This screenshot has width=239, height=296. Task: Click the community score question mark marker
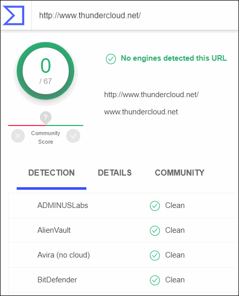pos(45,117)
